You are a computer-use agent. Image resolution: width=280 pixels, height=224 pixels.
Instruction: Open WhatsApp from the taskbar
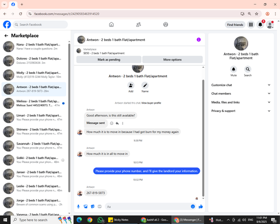(100, 220)
